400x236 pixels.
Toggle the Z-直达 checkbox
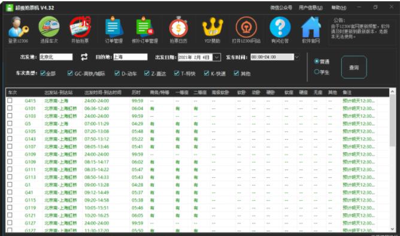[147, 73]
